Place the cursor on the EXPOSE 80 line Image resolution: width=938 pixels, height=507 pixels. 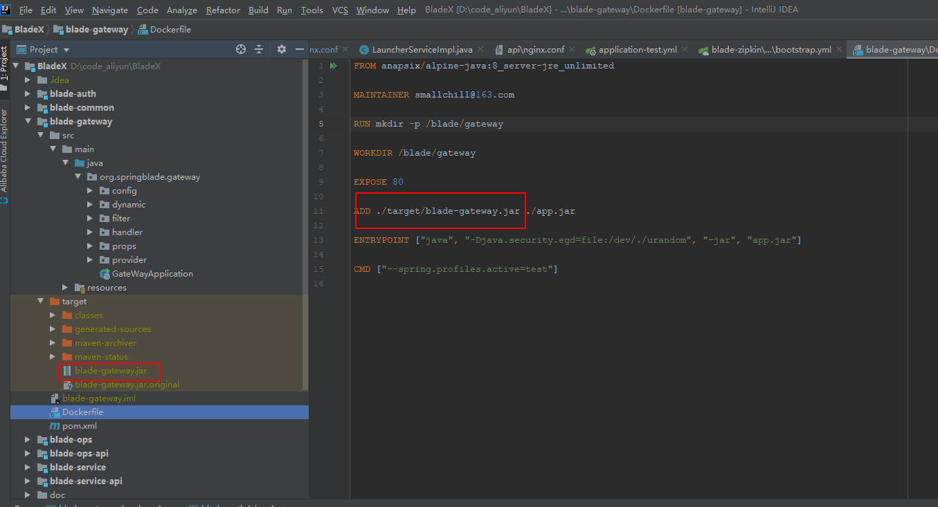(x=379, y=182)
